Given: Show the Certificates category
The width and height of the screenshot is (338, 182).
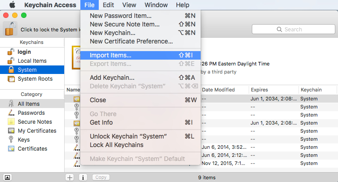Looking at the screenshot, I should [33, 149].
